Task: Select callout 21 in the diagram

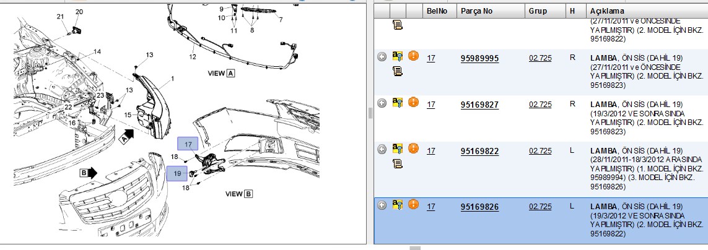Action: point(61,17)
